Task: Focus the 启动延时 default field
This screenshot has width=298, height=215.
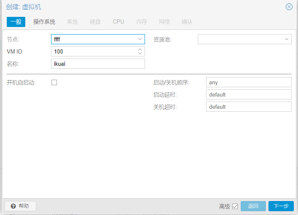Action: click(249, 94)
